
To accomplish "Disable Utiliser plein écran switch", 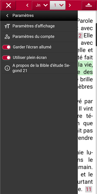I will click(x=6, y=58).
